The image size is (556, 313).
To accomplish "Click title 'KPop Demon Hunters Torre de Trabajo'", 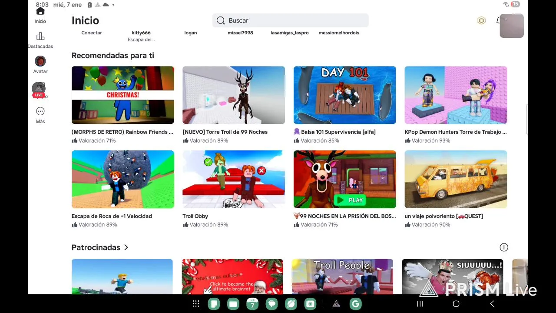I will [x=456, y=132].
